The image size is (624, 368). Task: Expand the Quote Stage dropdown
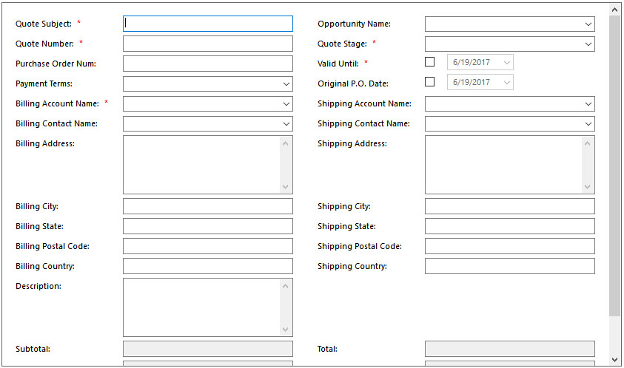(x=588, y=44)
